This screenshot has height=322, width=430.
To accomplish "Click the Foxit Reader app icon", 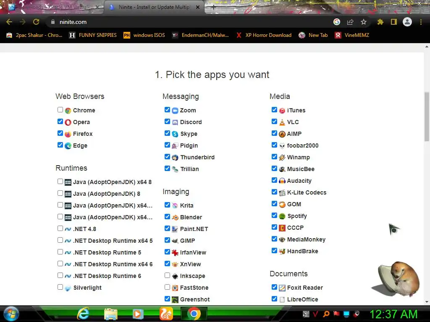I will [x=282, y=288].
